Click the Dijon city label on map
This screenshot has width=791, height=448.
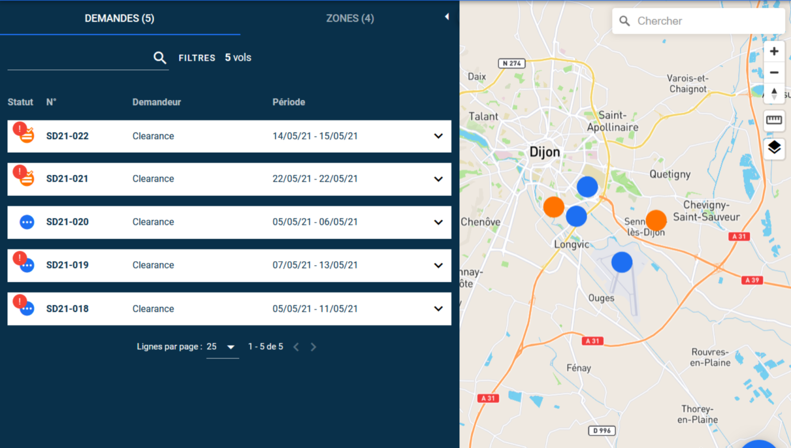coord(545,152)
